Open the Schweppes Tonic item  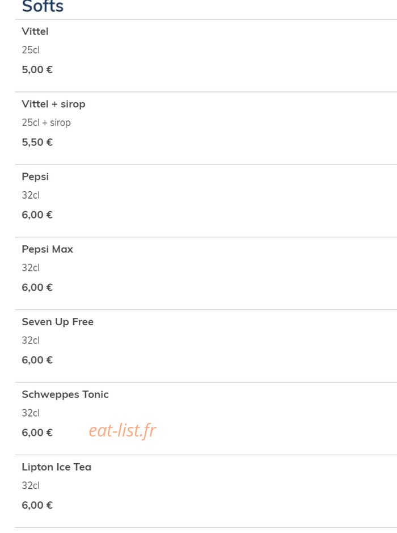(65, 394)
